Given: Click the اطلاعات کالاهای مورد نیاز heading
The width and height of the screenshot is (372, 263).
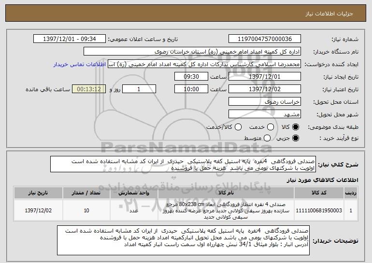Looking at the screenshot, I should [x=322, y=180].
